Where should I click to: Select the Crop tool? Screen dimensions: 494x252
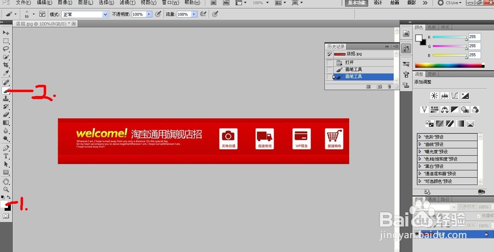click(x=6, y=65)
